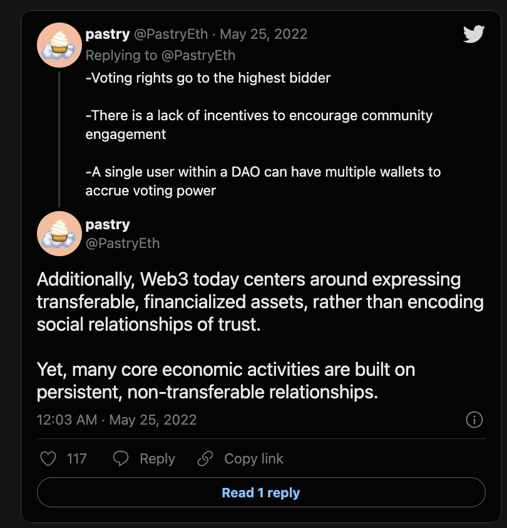Click the May 25, 2022 date in header
This screenshot has width=507, height=528.
pos(264,34)
